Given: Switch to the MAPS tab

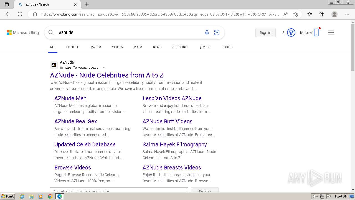Looking at the screenshot, I should point(138,47).
